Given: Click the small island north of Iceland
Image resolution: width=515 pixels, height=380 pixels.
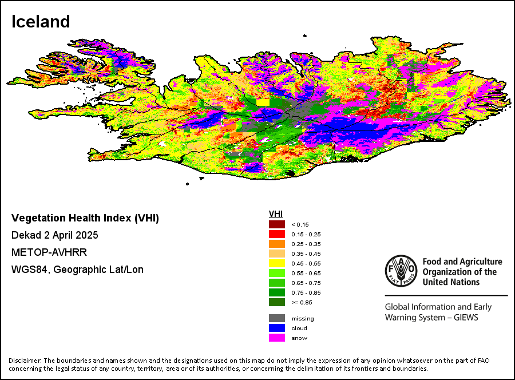Looking at the screenshot, I should pyautogui.click(x=305, y=35).
